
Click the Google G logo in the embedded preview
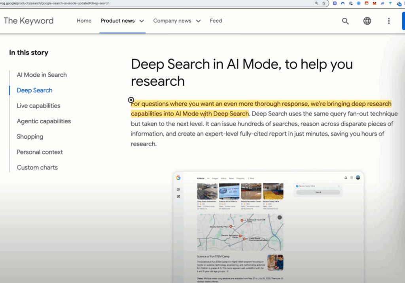click(178, 177)
